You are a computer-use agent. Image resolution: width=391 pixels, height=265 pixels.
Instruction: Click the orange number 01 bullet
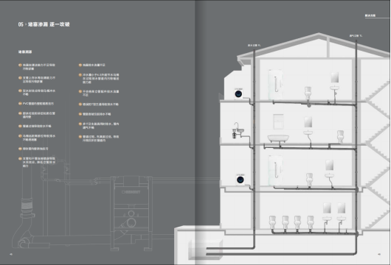20,65
